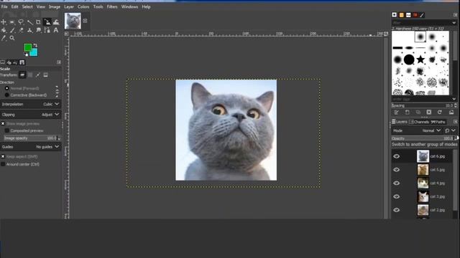
Task: Toggle Show image preview checkbox
Action: click(3, 124)
